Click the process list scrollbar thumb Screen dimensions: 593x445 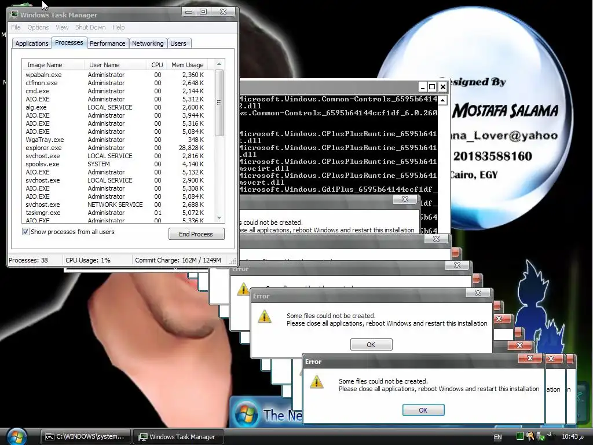coord(219,102)
